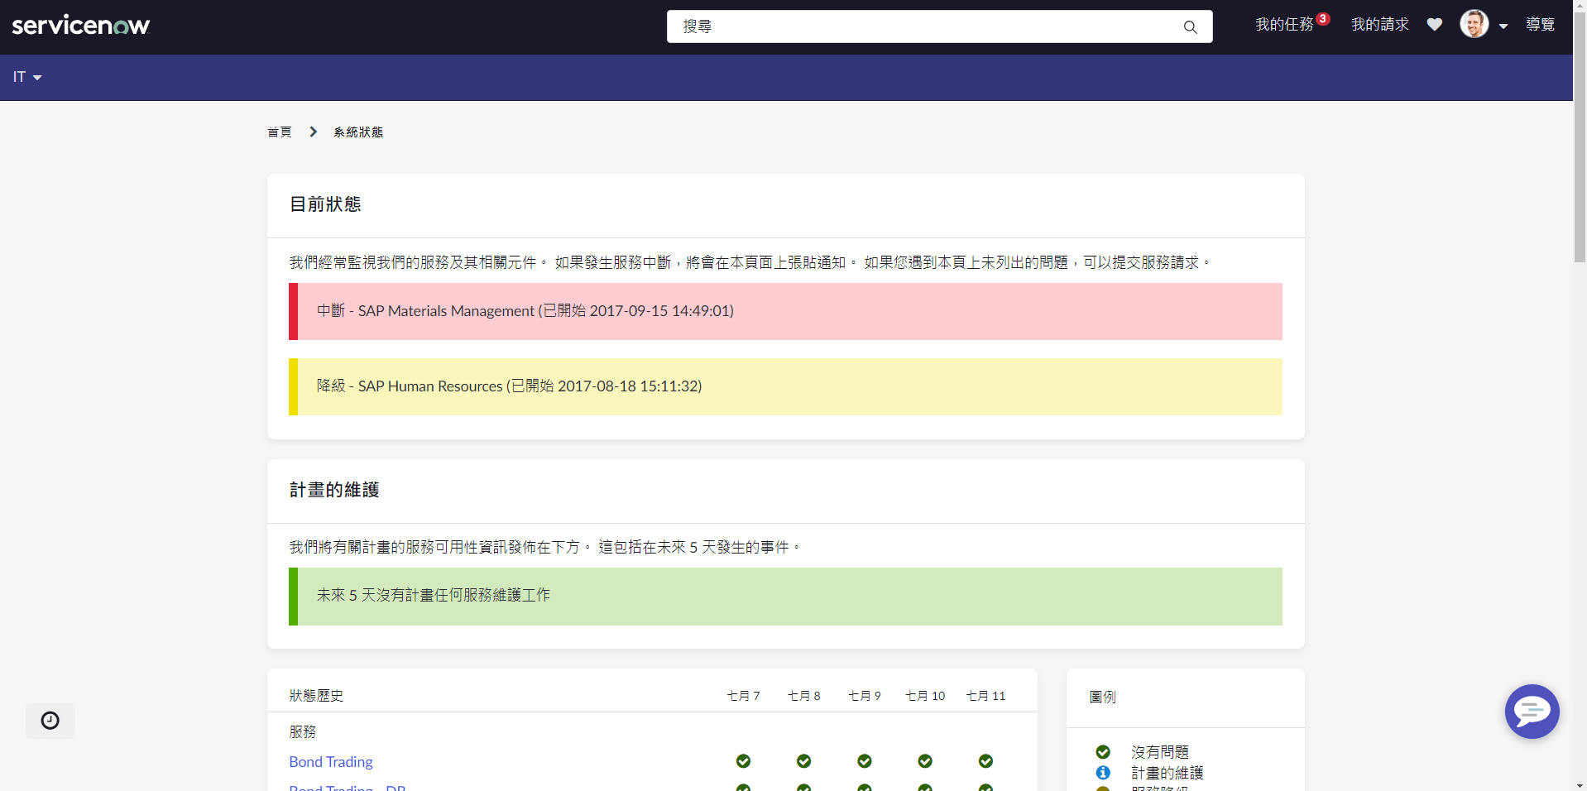This screenshot has height=791, width=1587.
Task: Click the 系統狀態 breadcrumb
Action: [358, 132]
